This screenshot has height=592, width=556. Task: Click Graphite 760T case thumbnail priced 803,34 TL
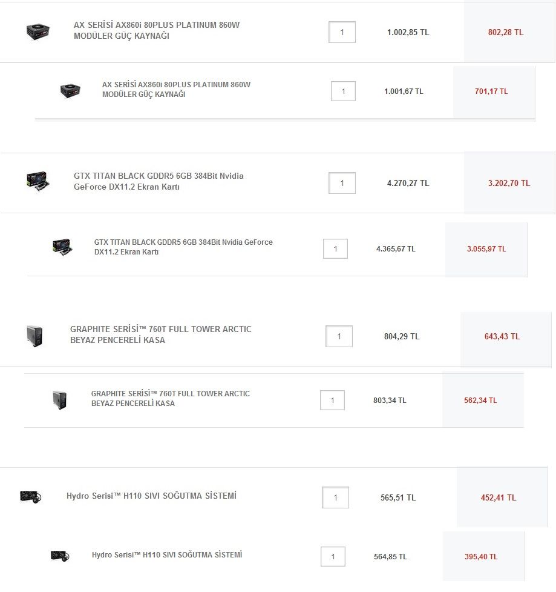59,399
